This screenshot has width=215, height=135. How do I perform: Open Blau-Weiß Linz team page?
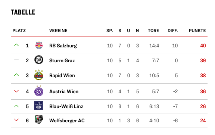point(66,106)
